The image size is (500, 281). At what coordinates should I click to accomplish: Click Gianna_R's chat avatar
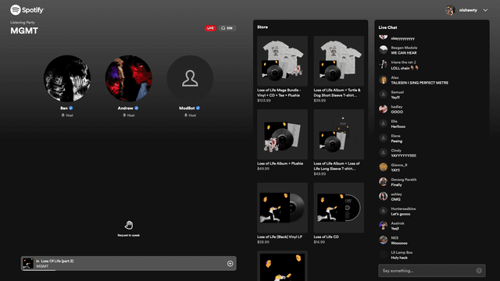[384, 167]
